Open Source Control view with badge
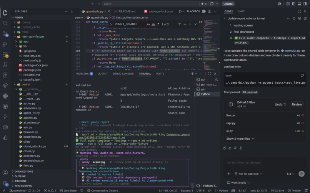 point(5,34)
